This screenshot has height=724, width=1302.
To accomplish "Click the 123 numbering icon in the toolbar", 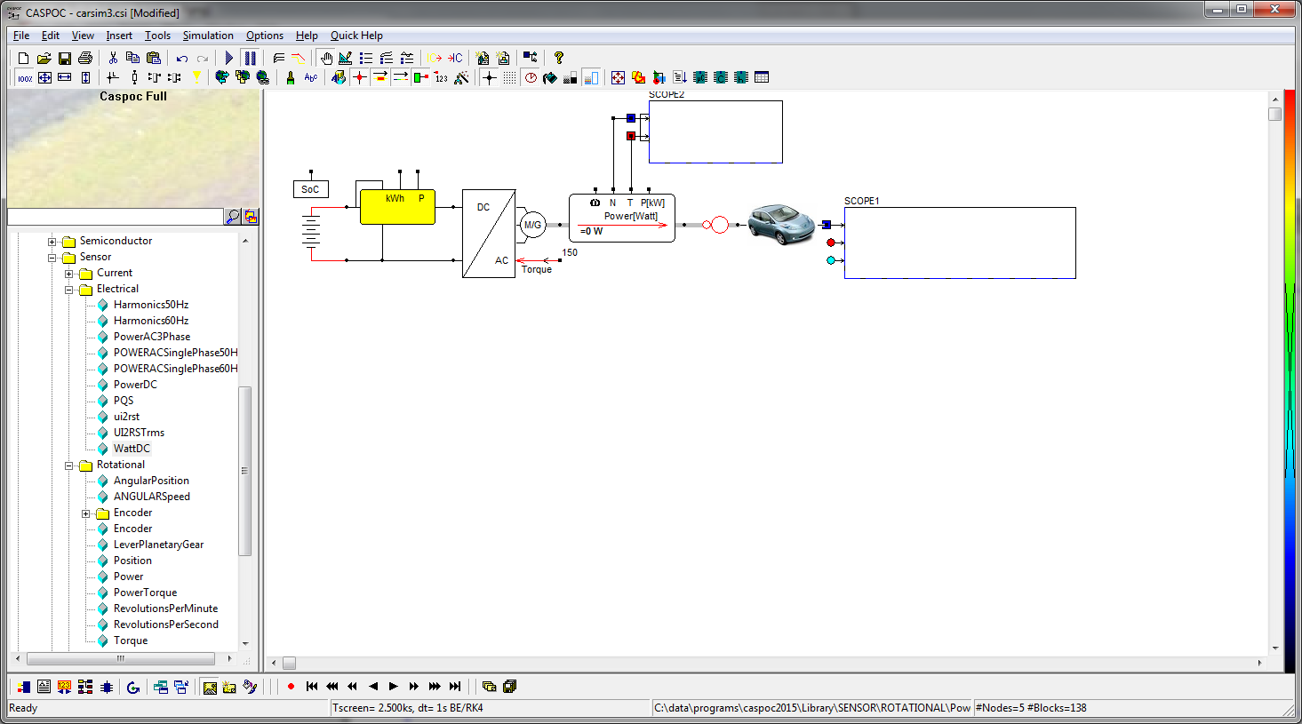I will 441,78.
